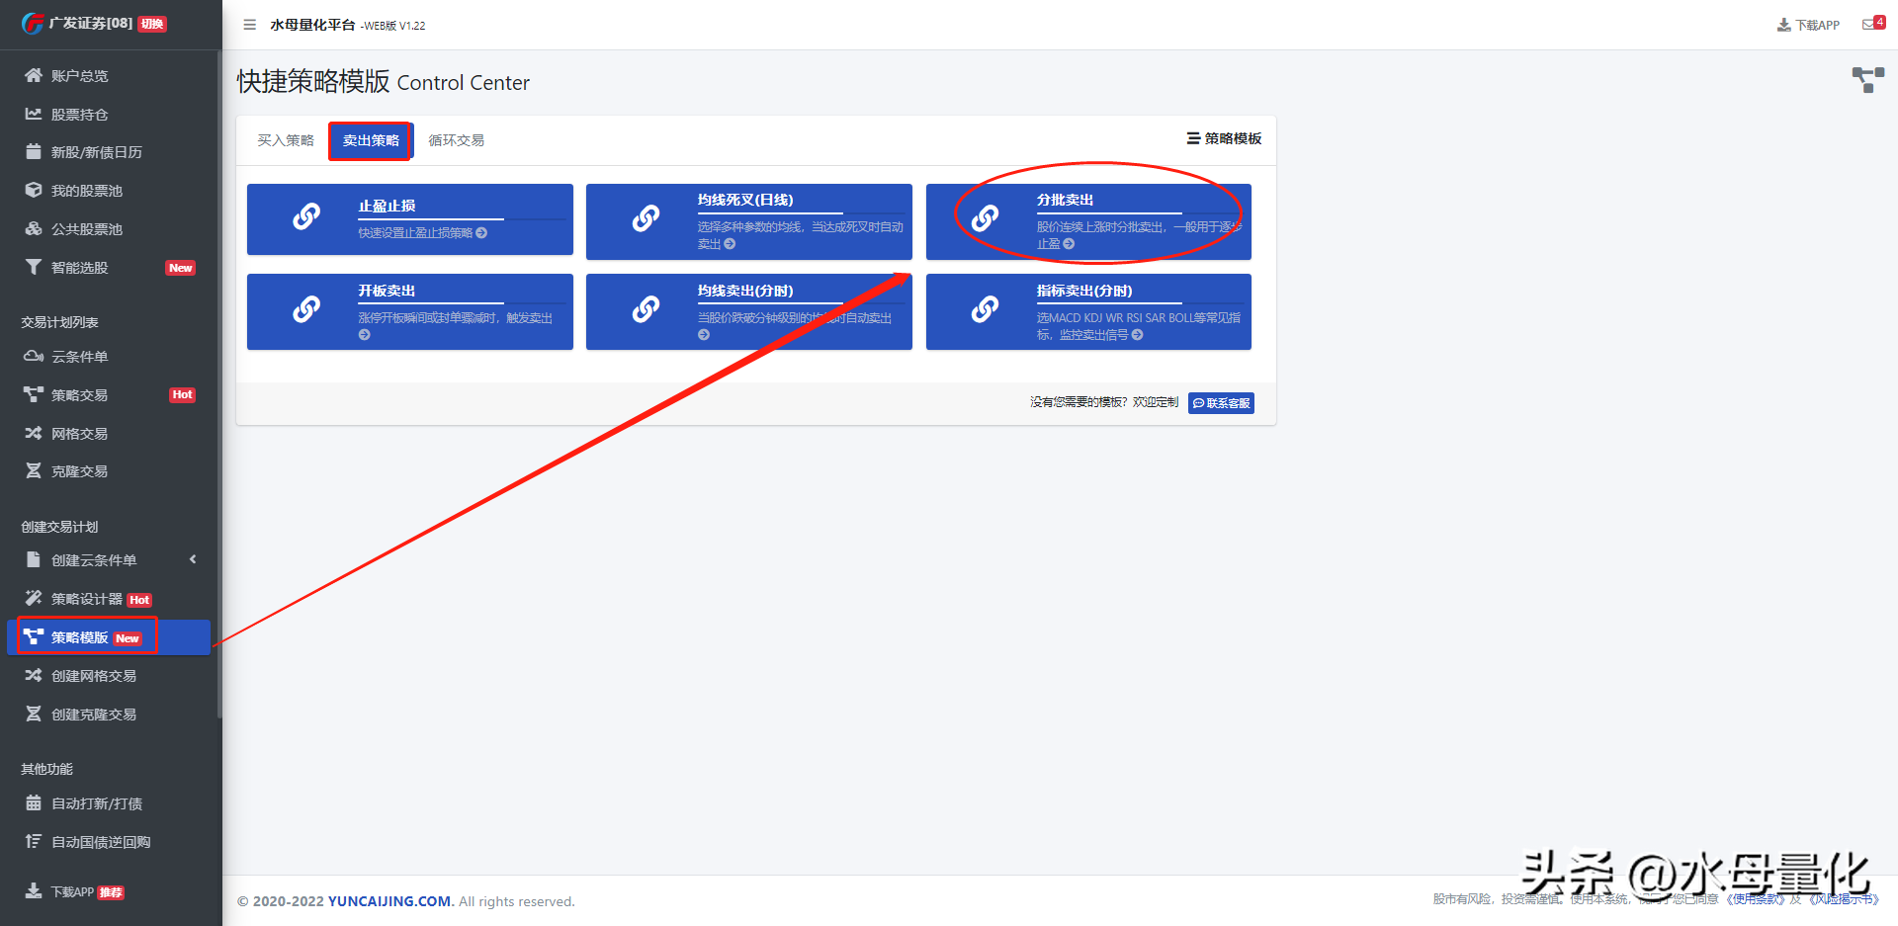Image resolution: width=1898 pixels, height=926 pixels.
Task: Click the 智能选股 filter icon
Action: (x=34, y=267)
